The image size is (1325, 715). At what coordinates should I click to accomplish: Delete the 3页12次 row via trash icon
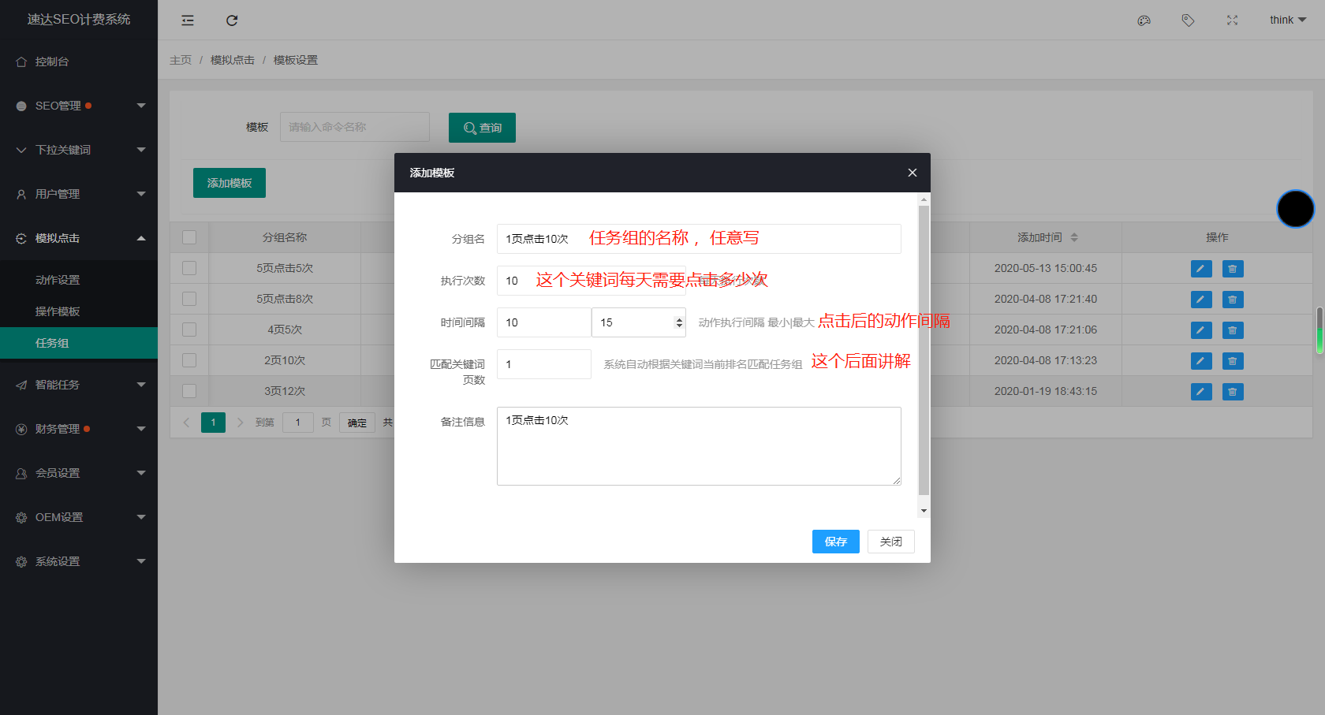[1233, 392]
